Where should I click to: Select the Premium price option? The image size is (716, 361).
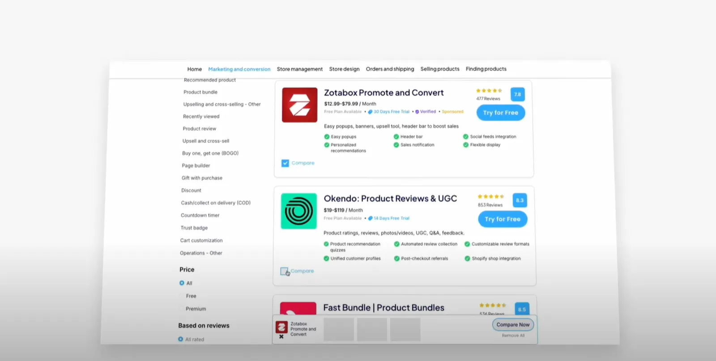point(196,309)
